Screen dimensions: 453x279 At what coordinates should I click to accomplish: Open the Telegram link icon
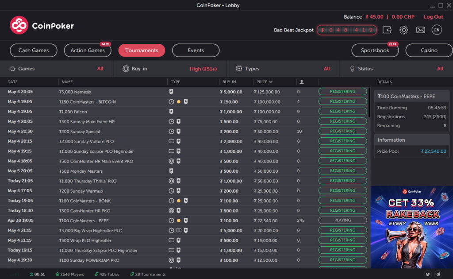(x=438, y=274)
